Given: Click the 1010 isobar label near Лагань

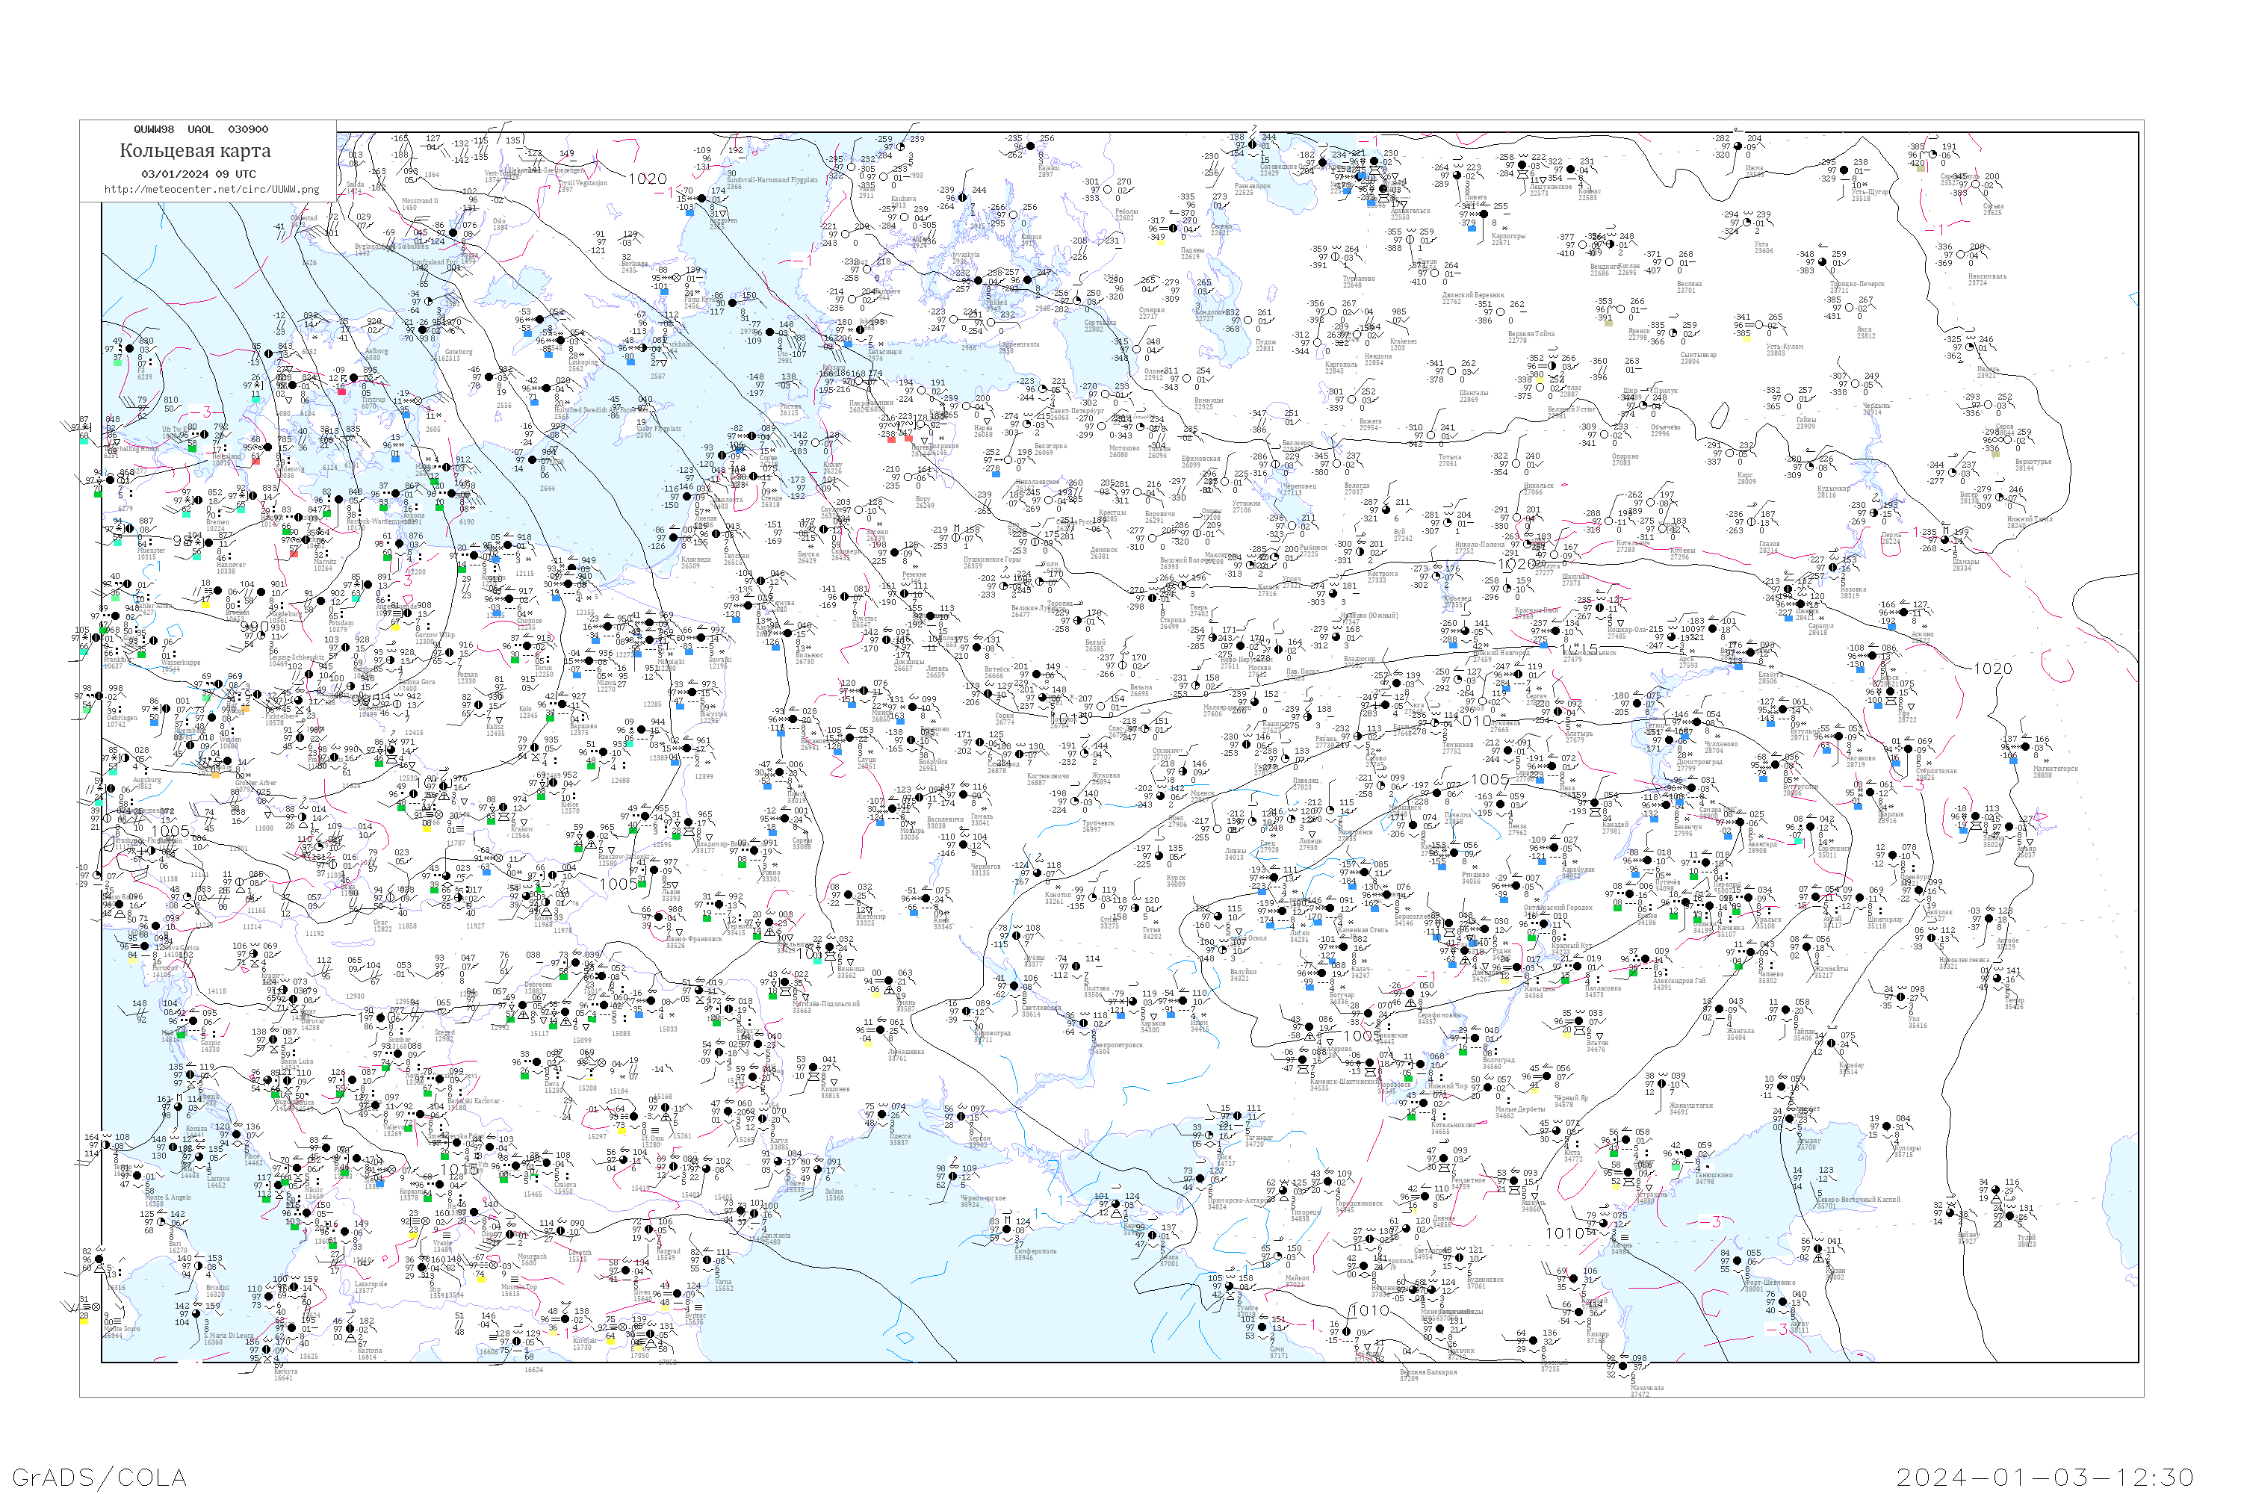Looking at the screenshot, I should tap(1566, 1233).
